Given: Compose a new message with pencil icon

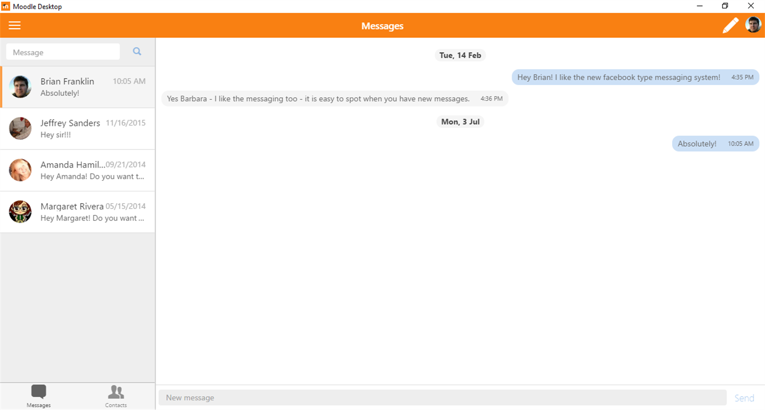Looking at the screenshot, I should [730, 26].
